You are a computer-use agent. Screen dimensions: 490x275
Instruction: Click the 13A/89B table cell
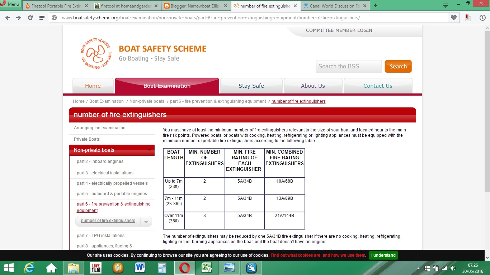(x=284, y=203)
